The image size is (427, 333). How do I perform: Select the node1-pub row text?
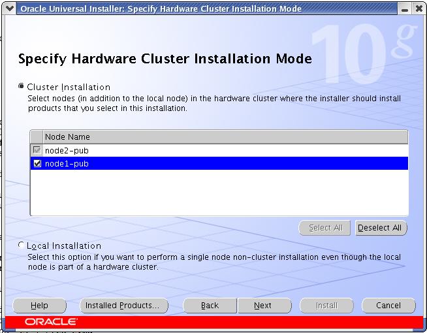(67, 164)
